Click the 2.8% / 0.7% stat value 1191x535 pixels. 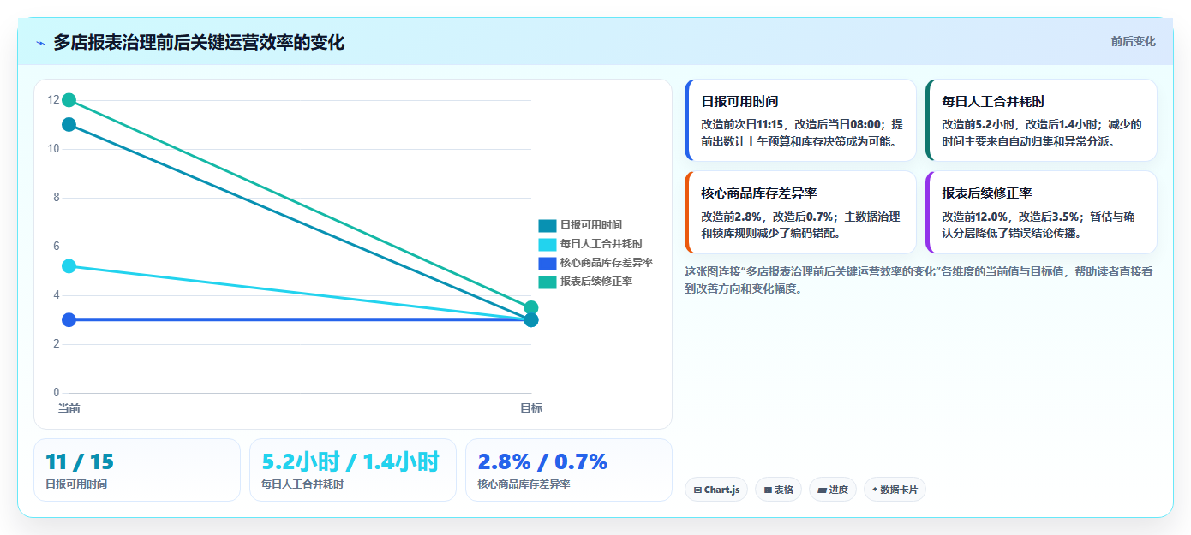click(542, 461)
